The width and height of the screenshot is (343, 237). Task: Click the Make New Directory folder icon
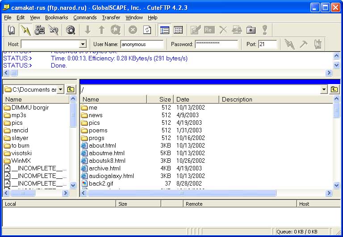[x=251, y=30]
